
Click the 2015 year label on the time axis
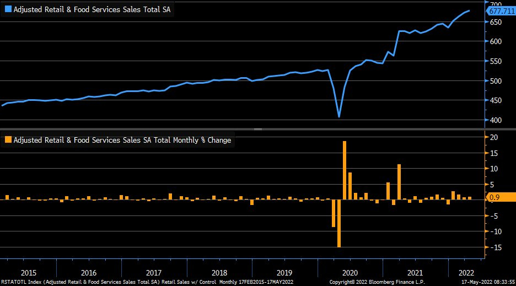28,272
